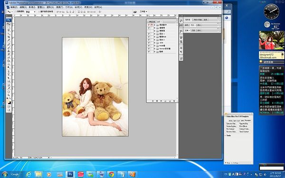Open the 工作區 workspace dropdown
Viewport: 285px width, 178px height.
click(143, 11)
